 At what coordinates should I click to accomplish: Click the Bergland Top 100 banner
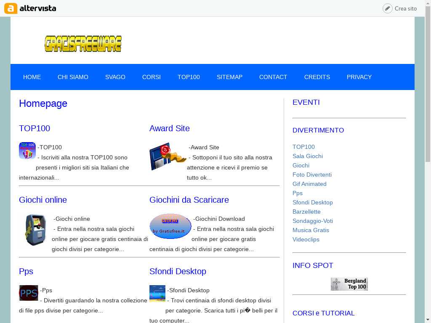(x=349, y=284)
